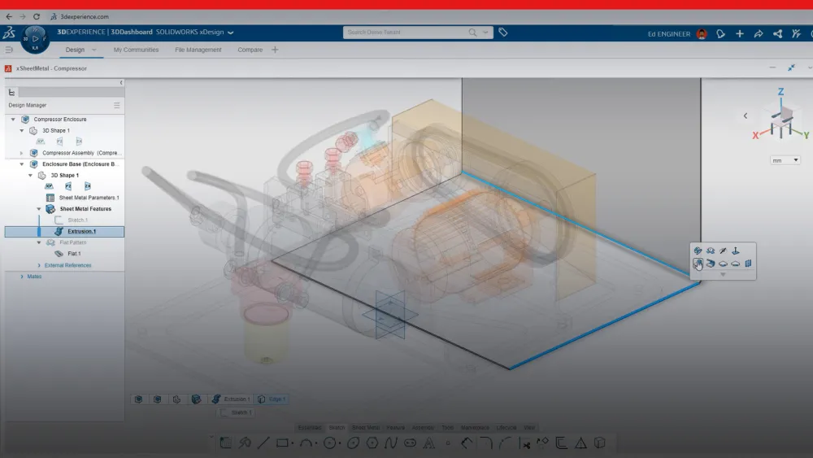Click Edge 1 breadcrumb
The image size is (813, 458).
(x=272, y=399)
